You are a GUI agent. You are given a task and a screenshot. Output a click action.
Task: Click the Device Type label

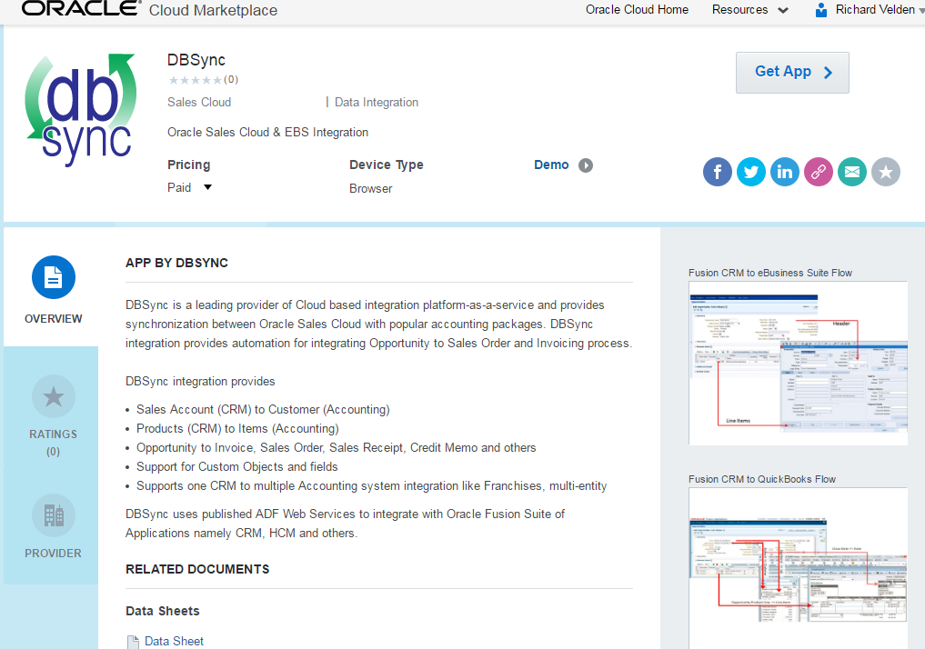(x=387, y=165)
